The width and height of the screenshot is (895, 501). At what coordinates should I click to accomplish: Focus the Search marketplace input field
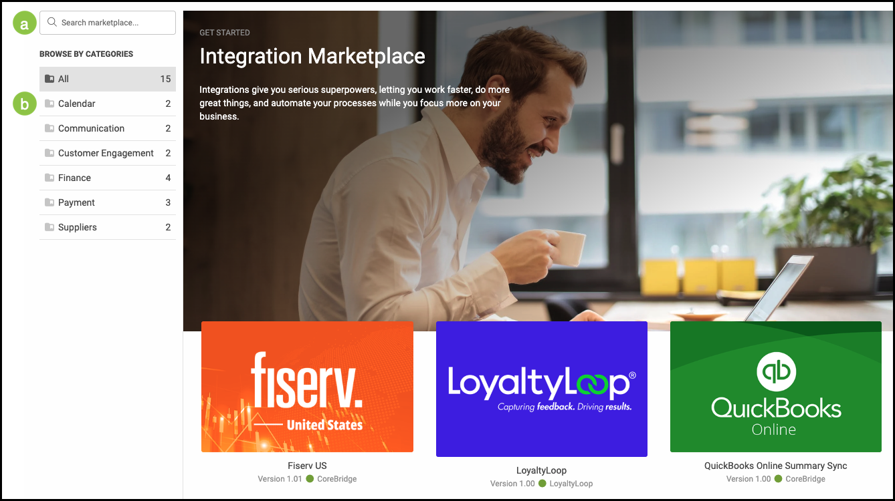tap(108, 23)
